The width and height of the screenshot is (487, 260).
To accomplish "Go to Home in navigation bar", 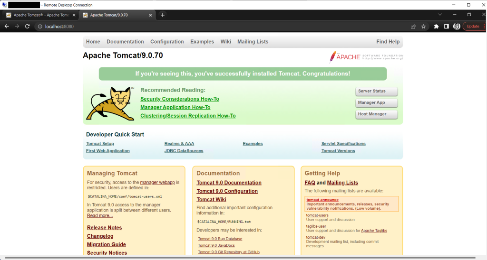I will click(x=93, y=42).
